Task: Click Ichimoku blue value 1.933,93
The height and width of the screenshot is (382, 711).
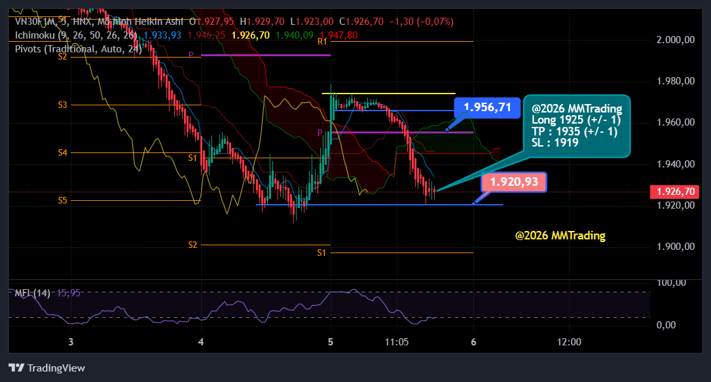Action: [162, 35]
